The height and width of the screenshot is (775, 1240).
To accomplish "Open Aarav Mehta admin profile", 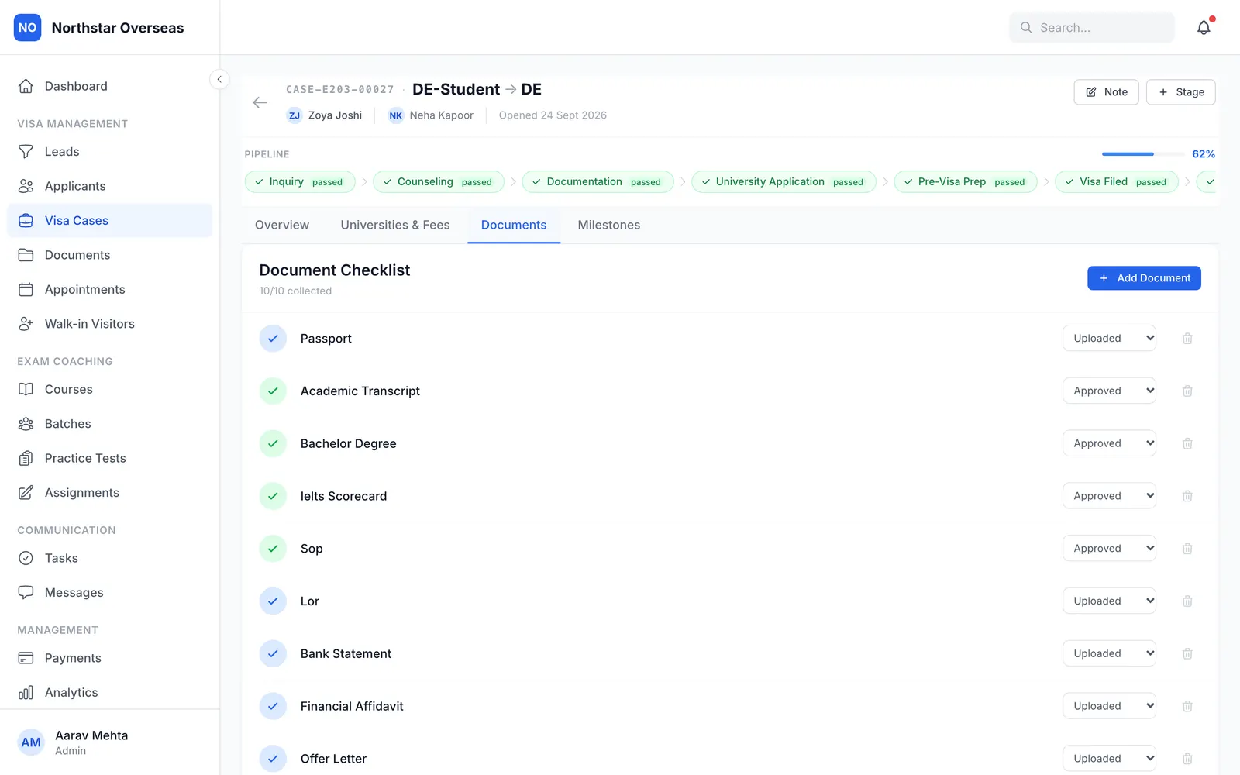I will click(x=109, y=742).
